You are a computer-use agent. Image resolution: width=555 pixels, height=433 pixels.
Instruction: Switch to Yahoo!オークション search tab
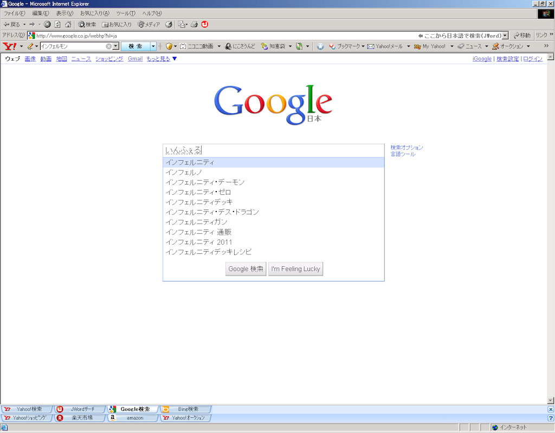(185, 418)
